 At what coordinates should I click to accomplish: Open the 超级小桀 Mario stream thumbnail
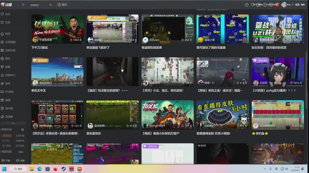(222, 29)
